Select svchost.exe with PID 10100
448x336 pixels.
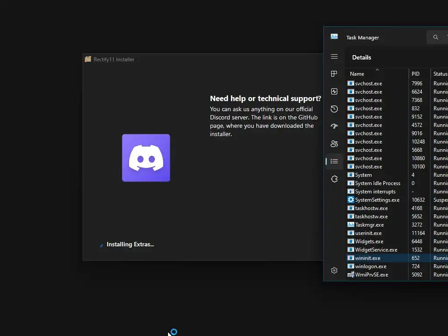(x=368, y=166)
